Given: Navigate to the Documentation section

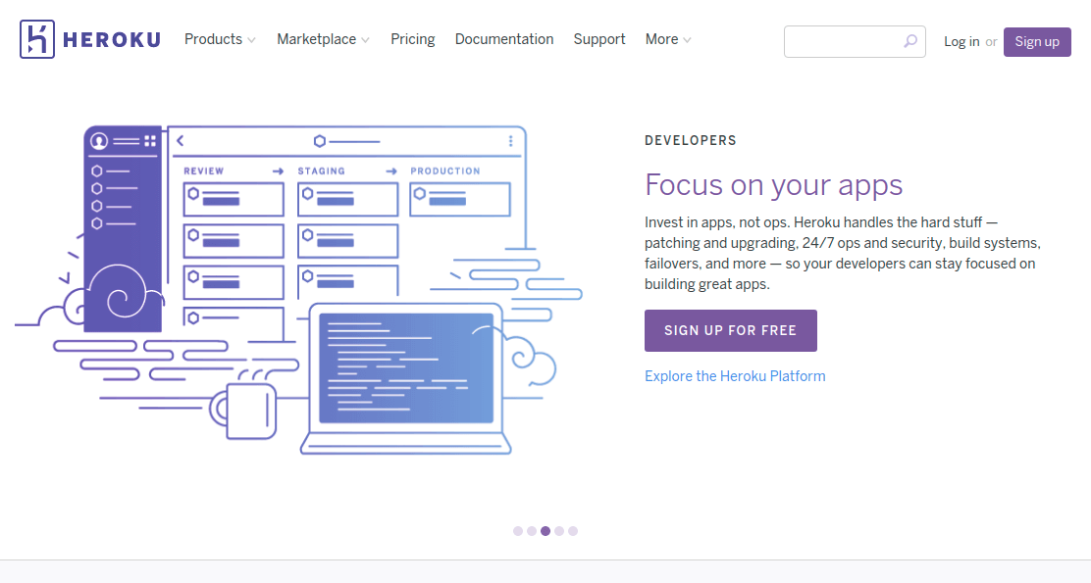Looking at the screenshot, I should tap(504, 39).
